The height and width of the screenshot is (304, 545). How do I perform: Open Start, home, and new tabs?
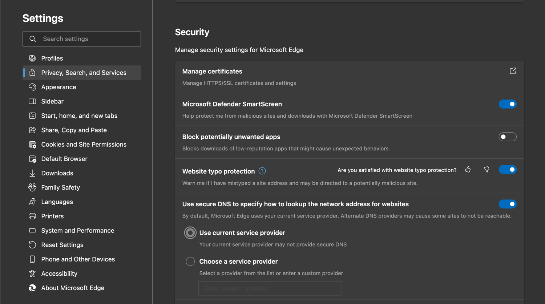[82, 116]
